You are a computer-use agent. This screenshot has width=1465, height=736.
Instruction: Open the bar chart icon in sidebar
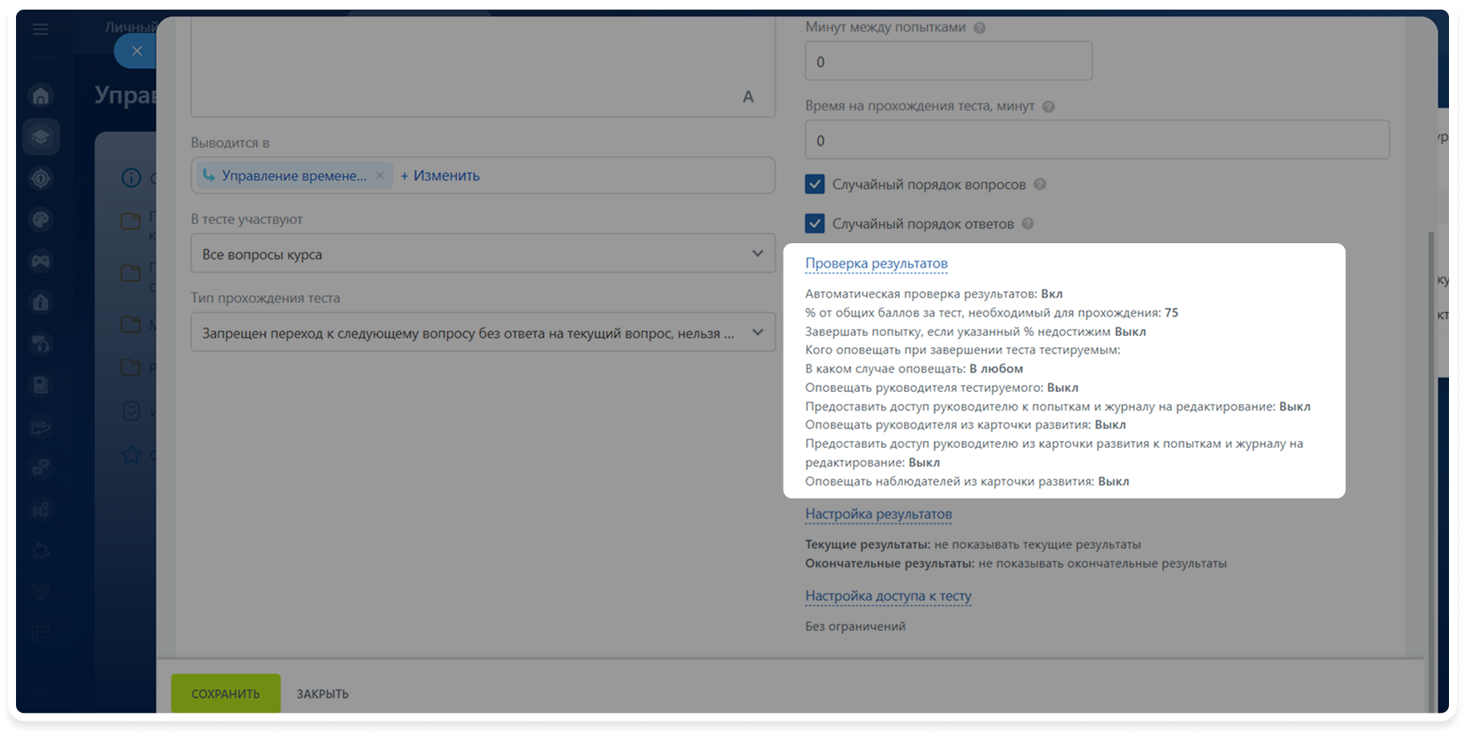coord(41,509)
